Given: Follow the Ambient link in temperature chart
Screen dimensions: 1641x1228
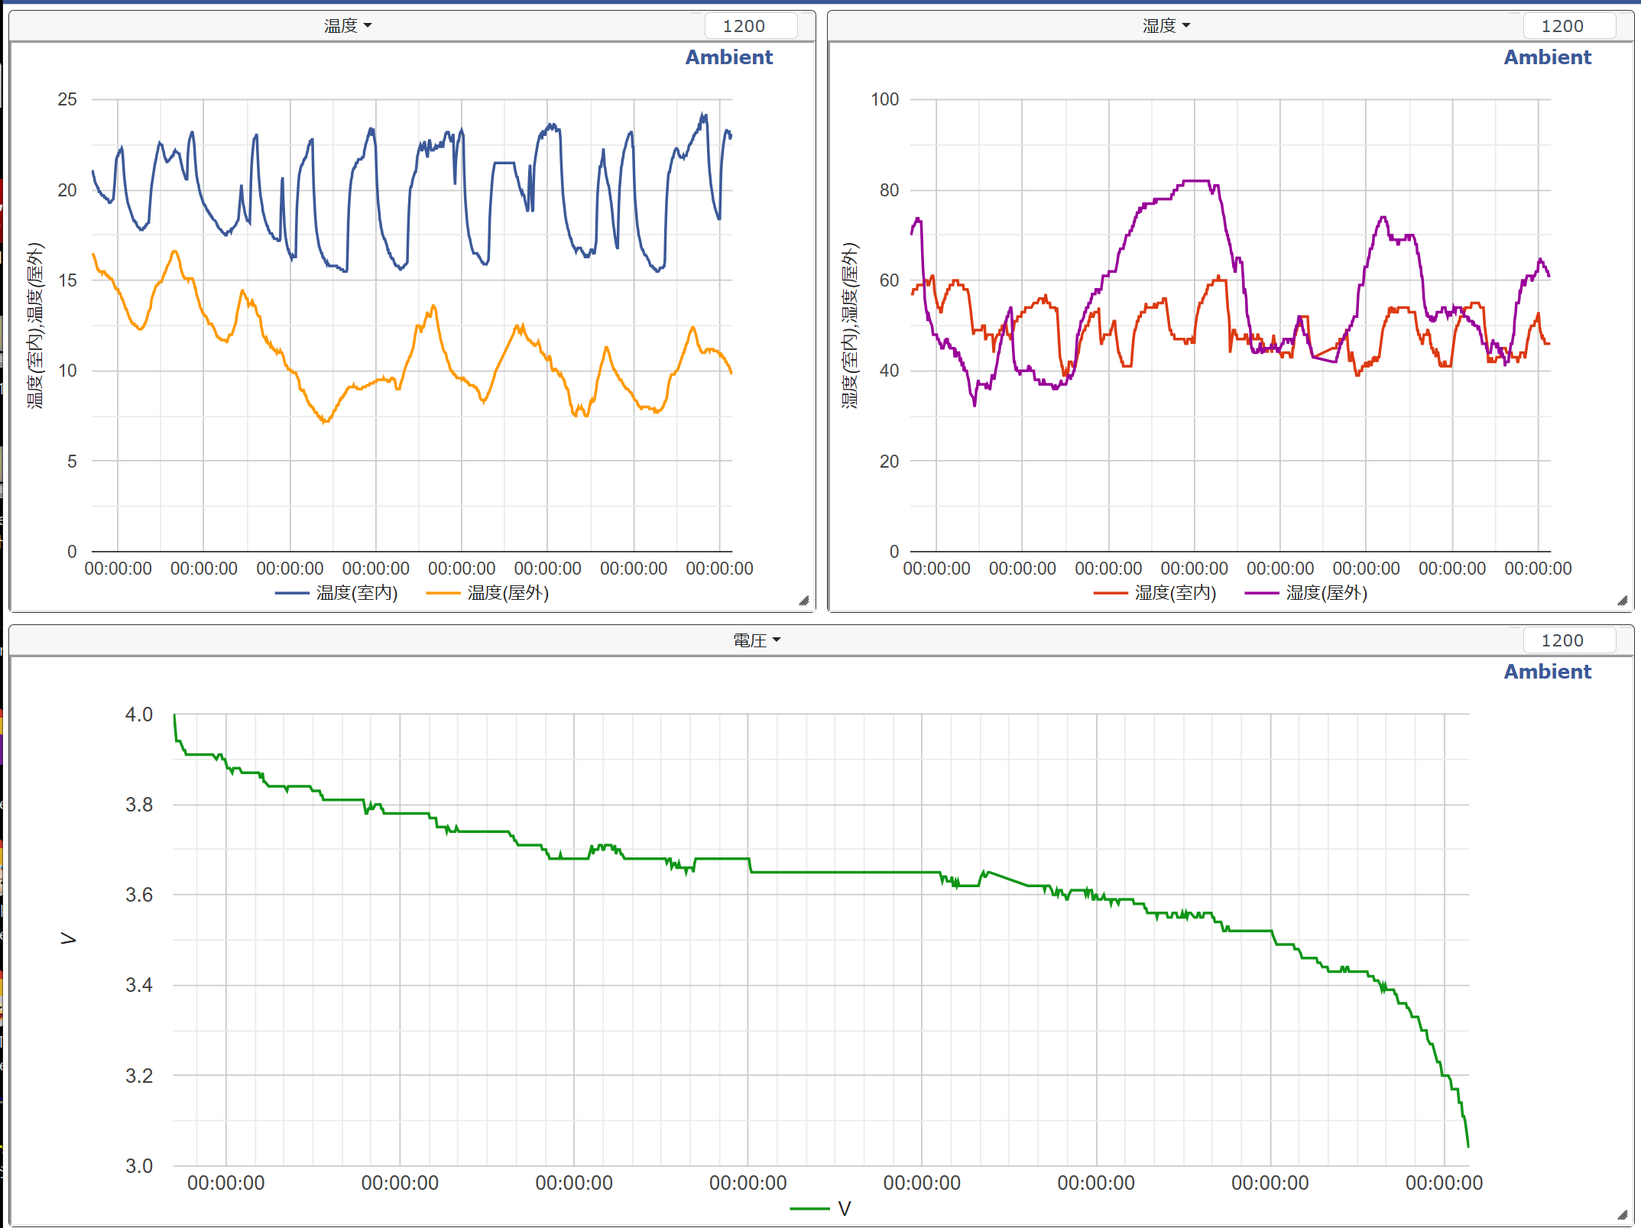Looking at the screenshot, I should [728, 57].
